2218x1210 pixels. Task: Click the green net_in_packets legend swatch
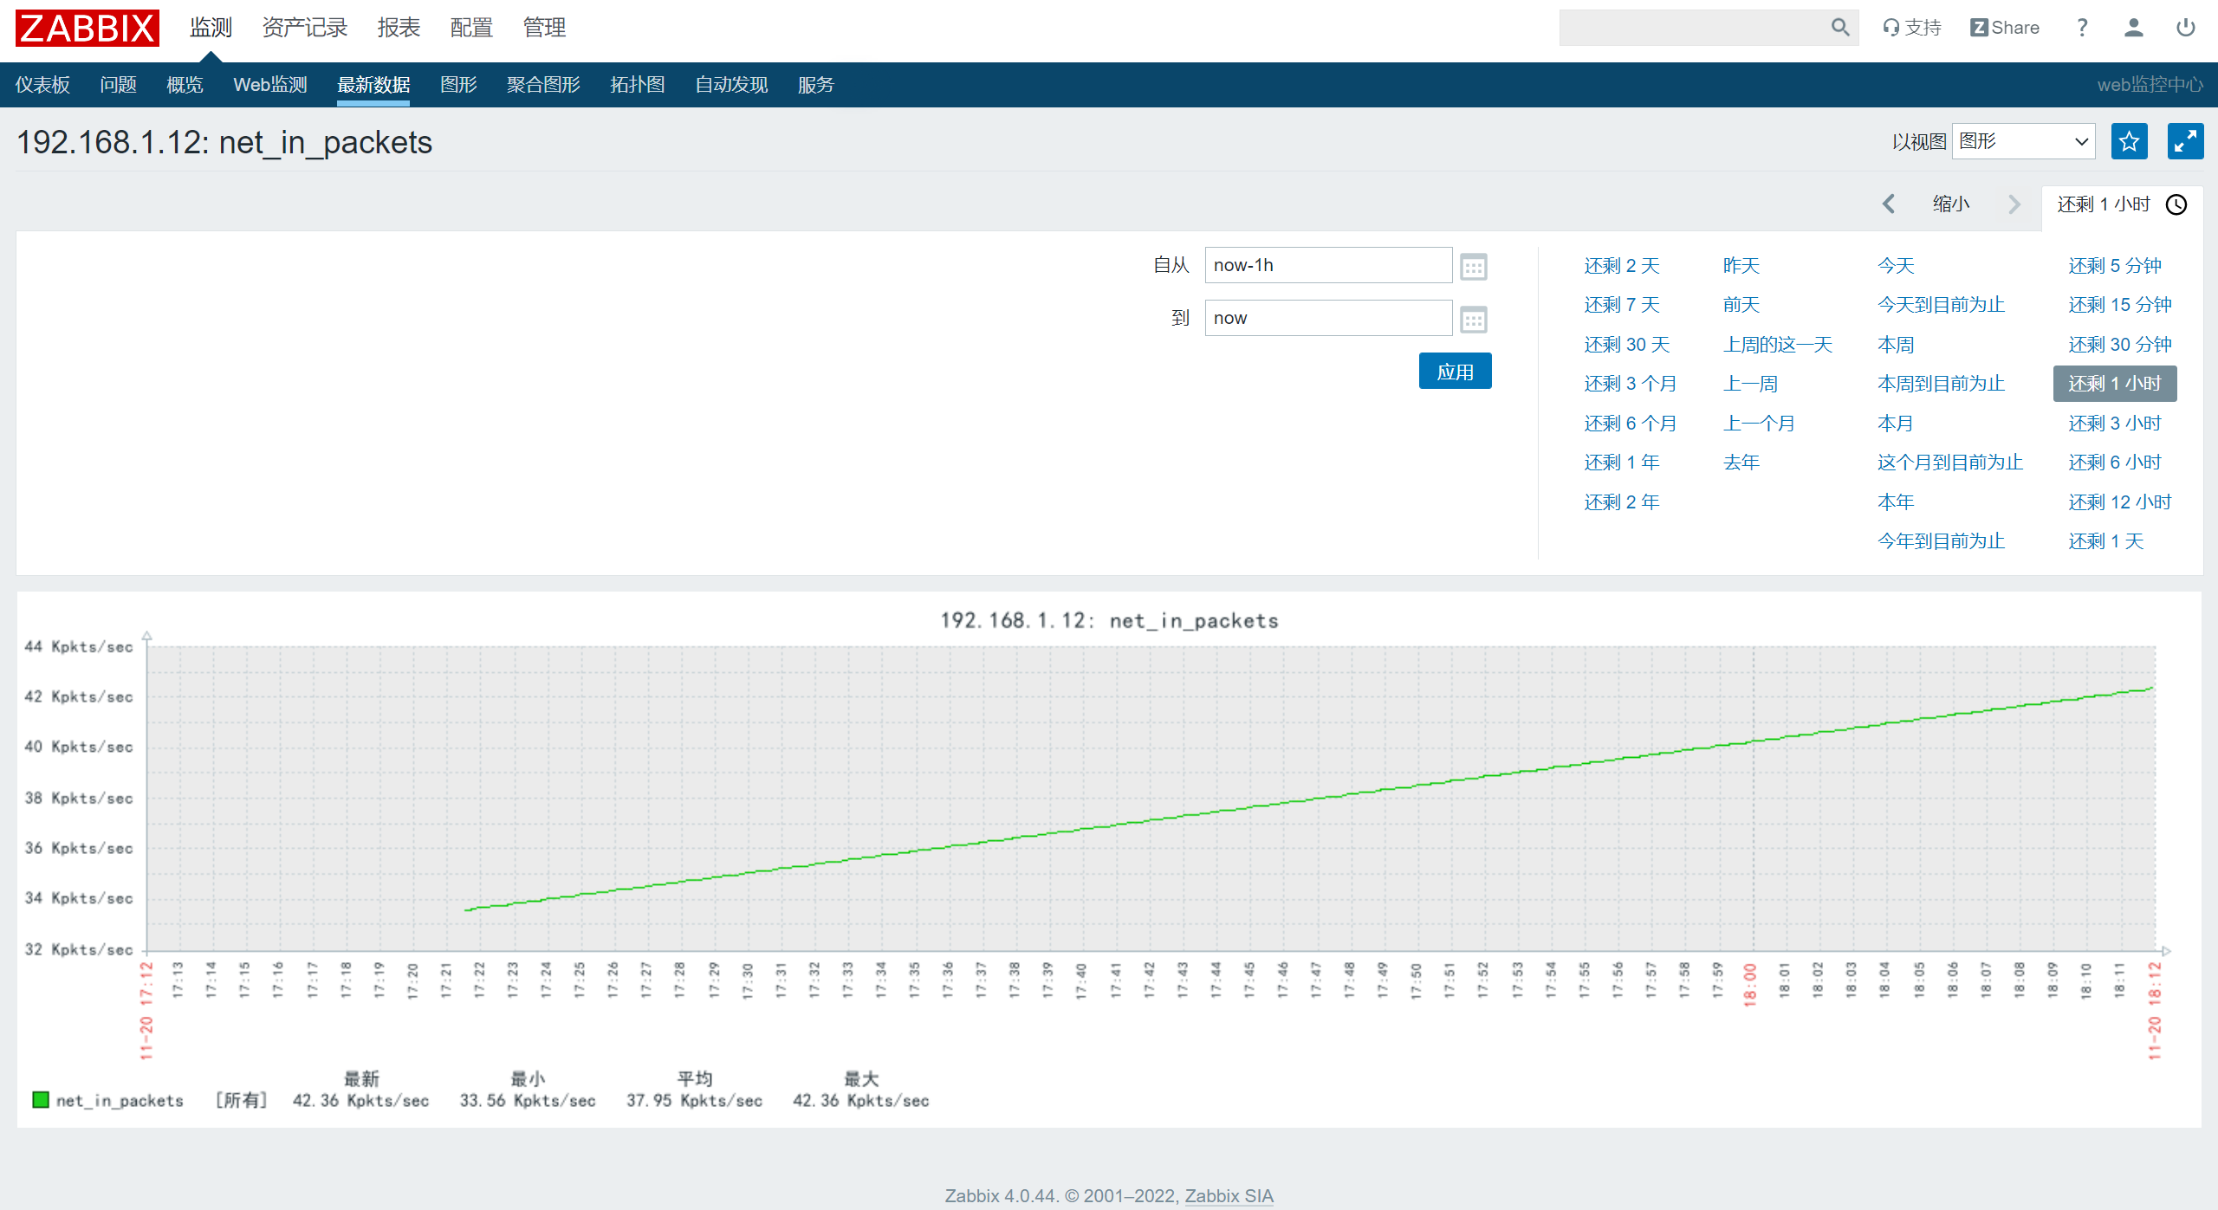click(x=41, y=1100)
